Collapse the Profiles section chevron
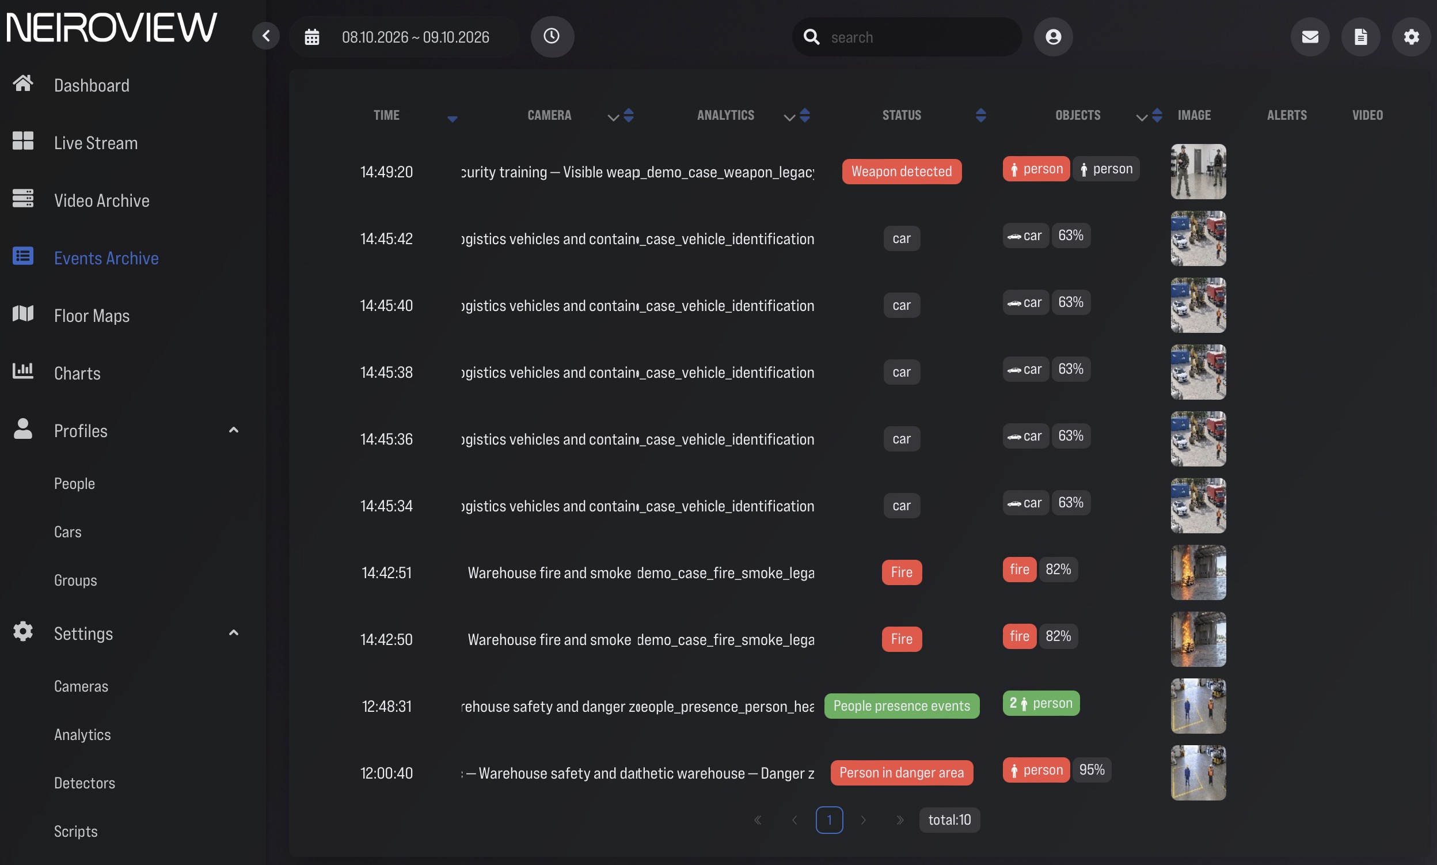 coord(234,430)
